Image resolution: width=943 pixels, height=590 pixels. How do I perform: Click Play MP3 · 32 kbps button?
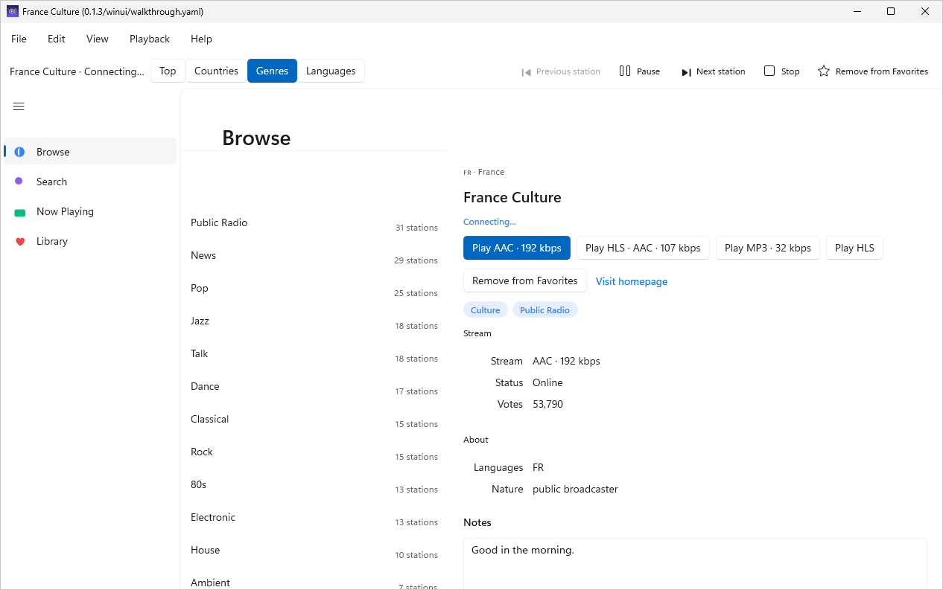tap(768, 248)
